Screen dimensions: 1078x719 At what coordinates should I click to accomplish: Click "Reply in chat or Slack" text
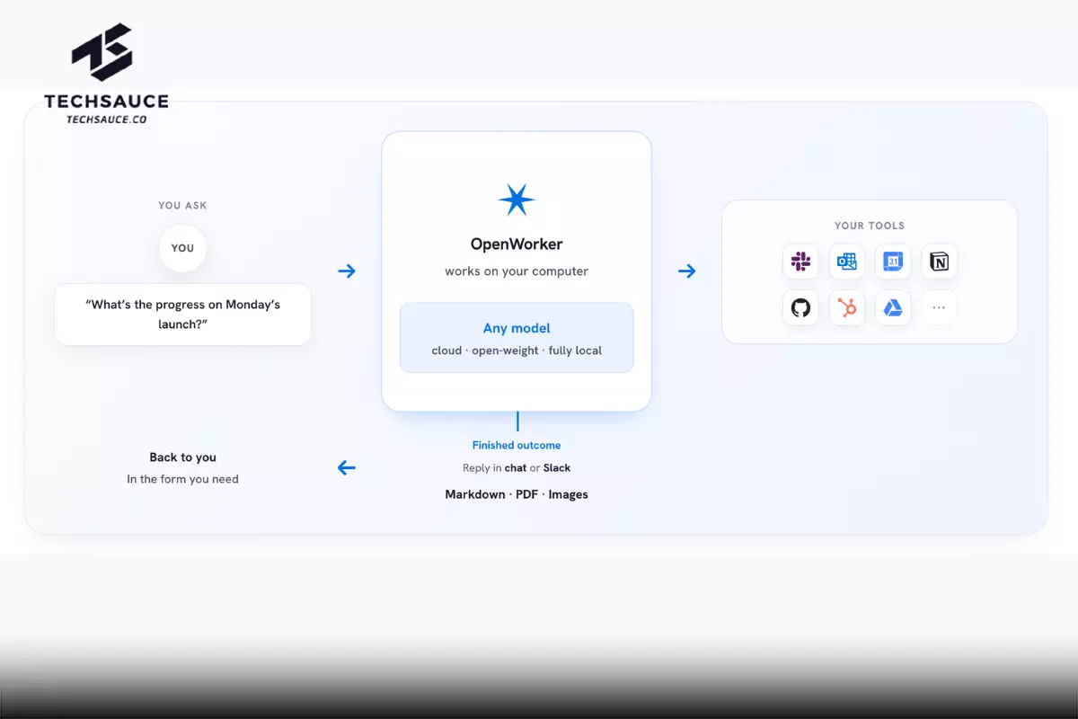pyautogui.click(x=517, y=467)
